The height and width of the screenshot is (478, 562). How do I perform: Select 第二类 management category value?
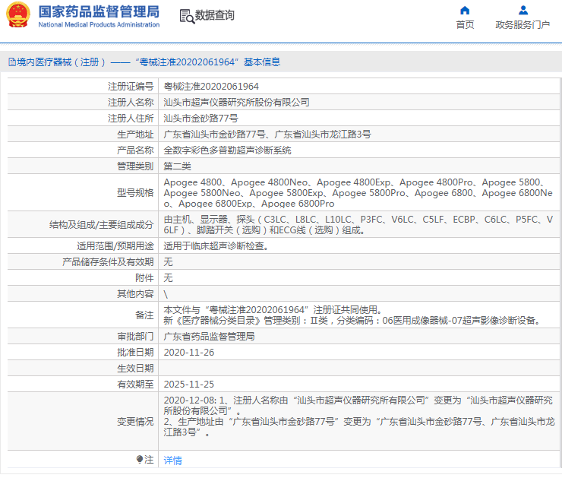click(178, 166)
